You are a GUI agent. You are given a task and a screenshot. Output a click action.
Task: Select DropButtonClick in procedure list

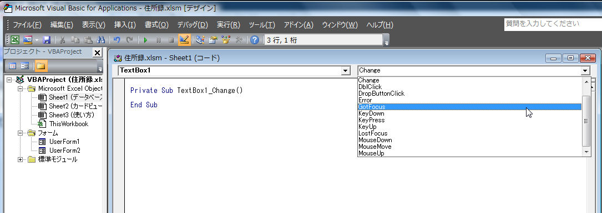click(469, 93)
